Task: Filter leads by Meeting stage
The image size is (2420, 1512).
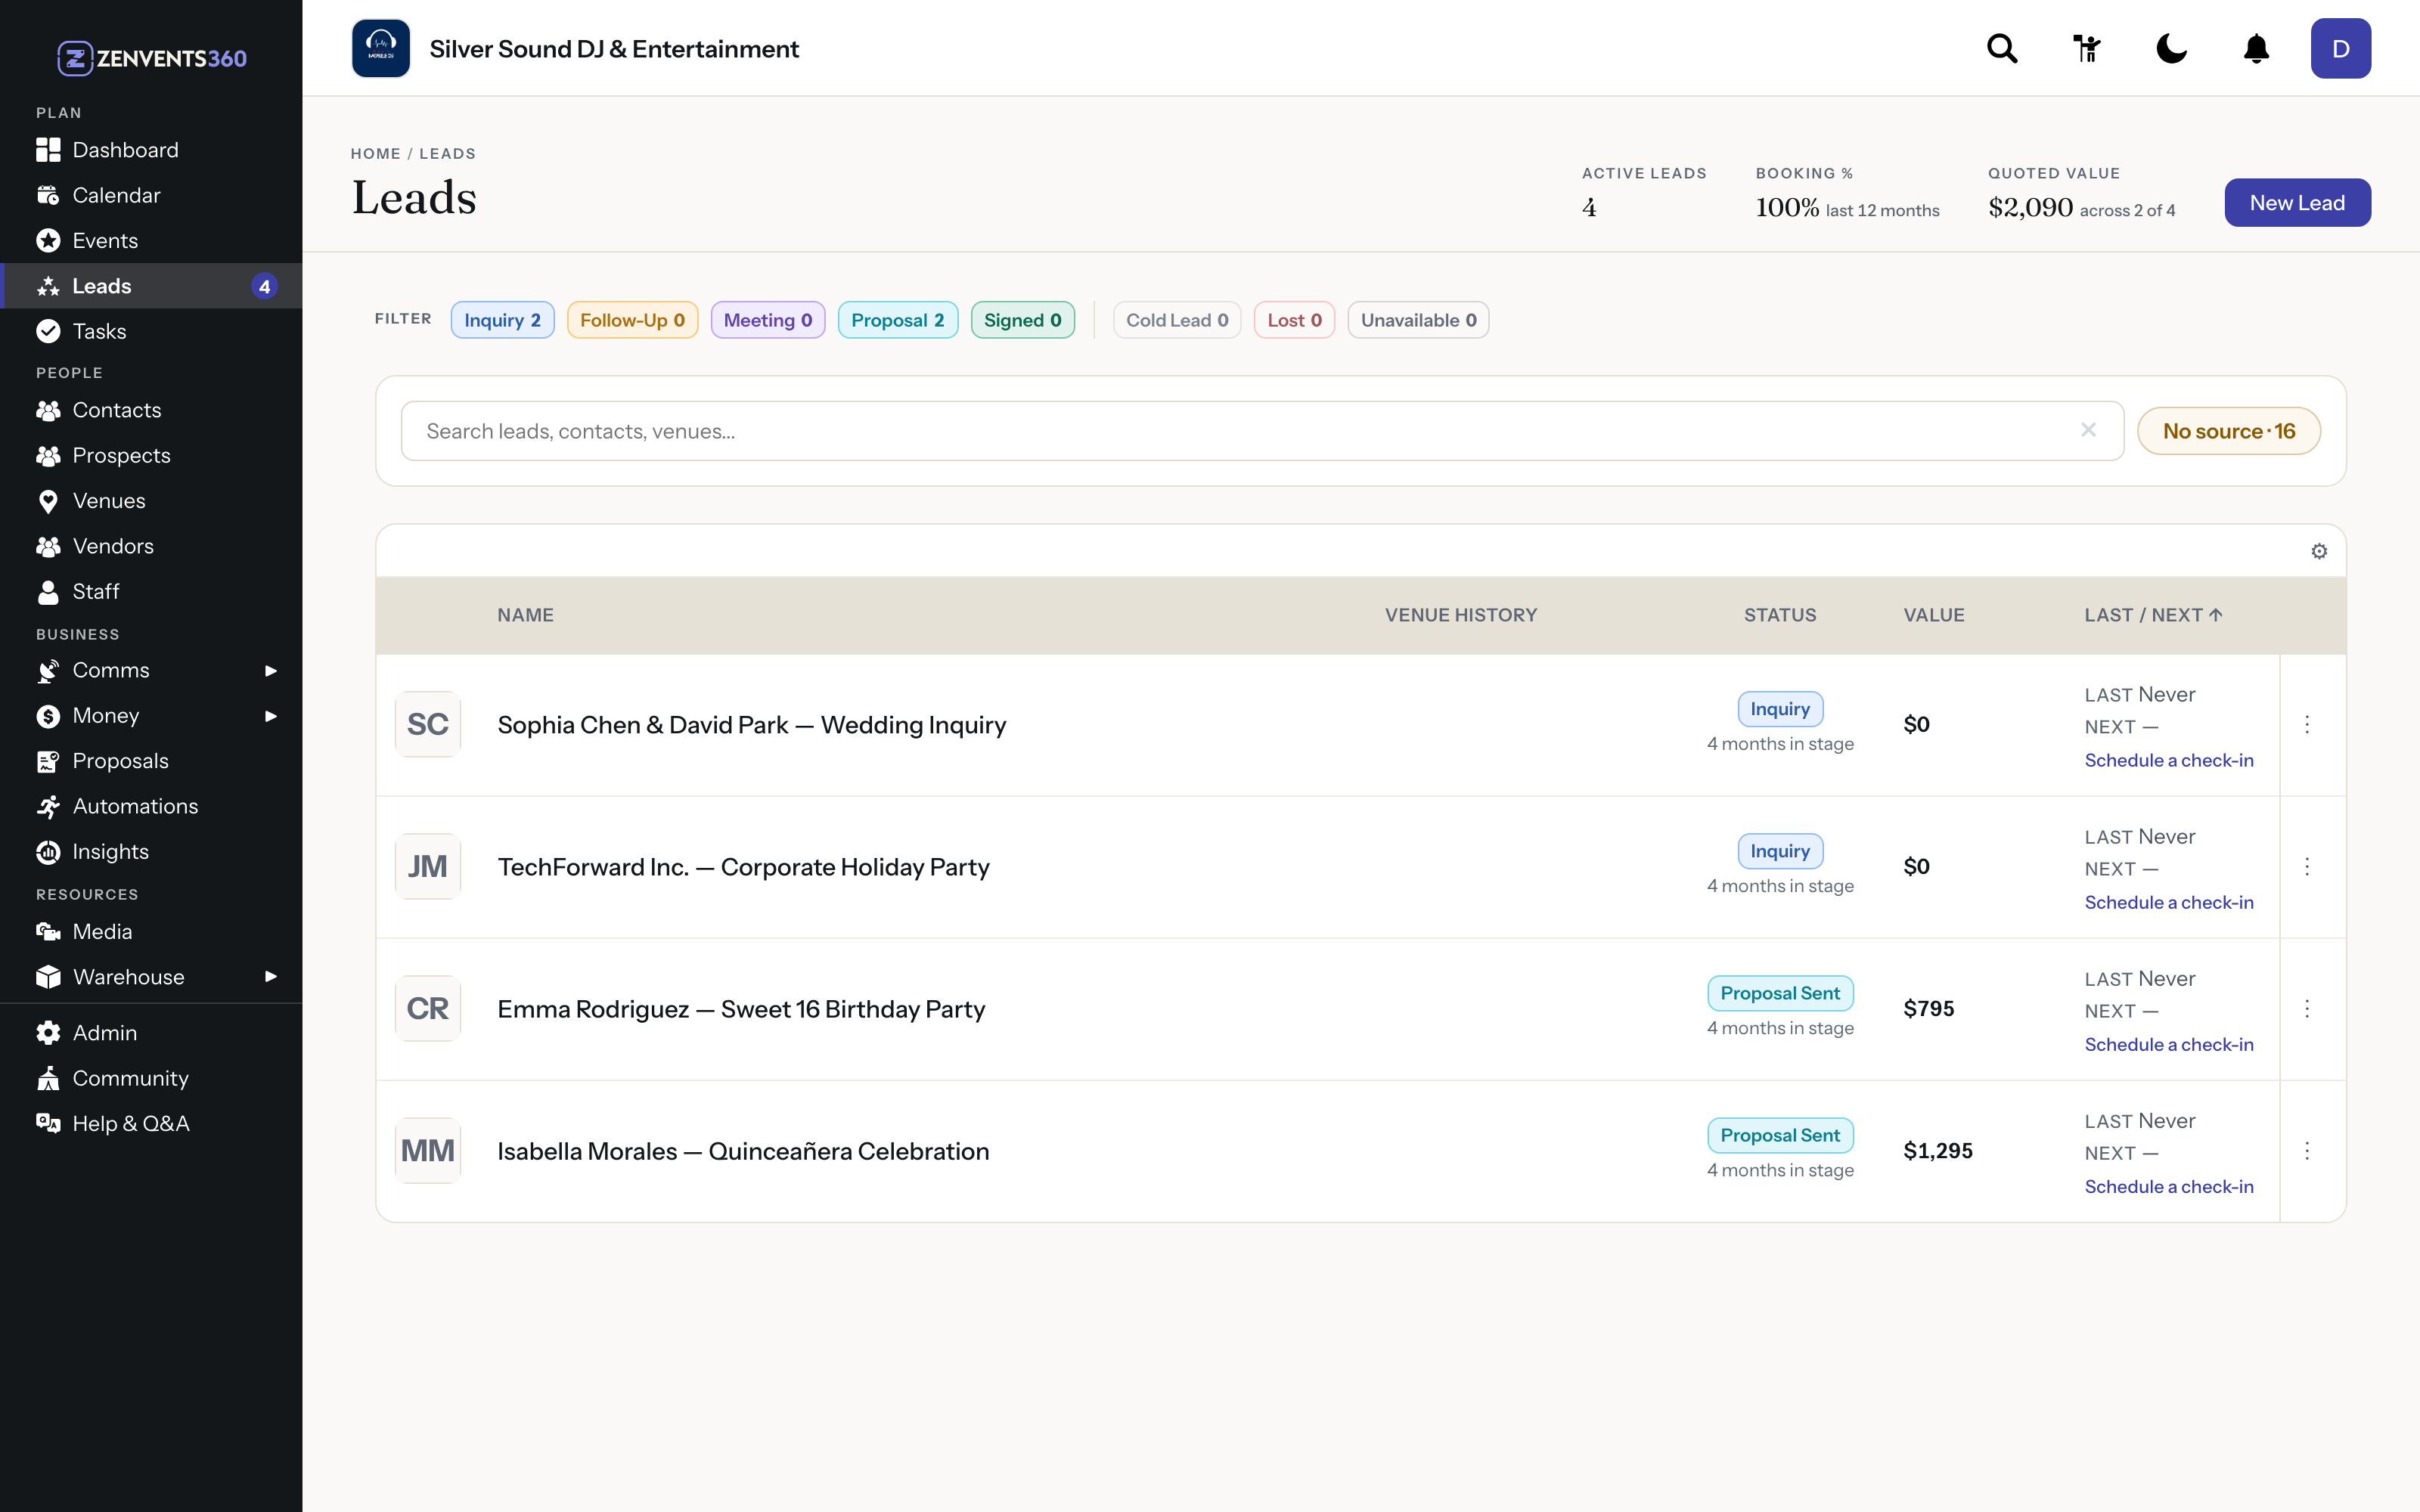Action: pos(767,320)
